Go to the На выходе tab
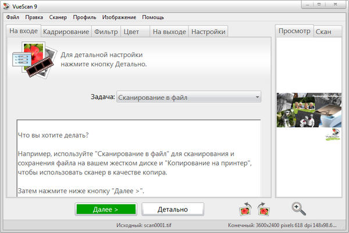The width and height of the screenshot is (349, 233). (168, 31)
